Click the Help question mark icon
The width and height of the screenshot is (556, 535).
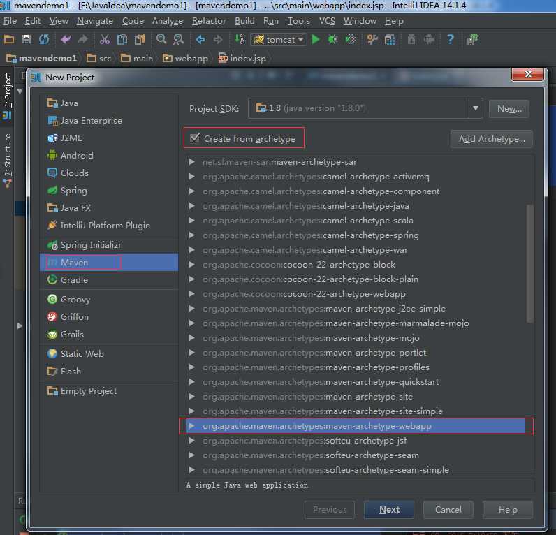click(451, 39)
